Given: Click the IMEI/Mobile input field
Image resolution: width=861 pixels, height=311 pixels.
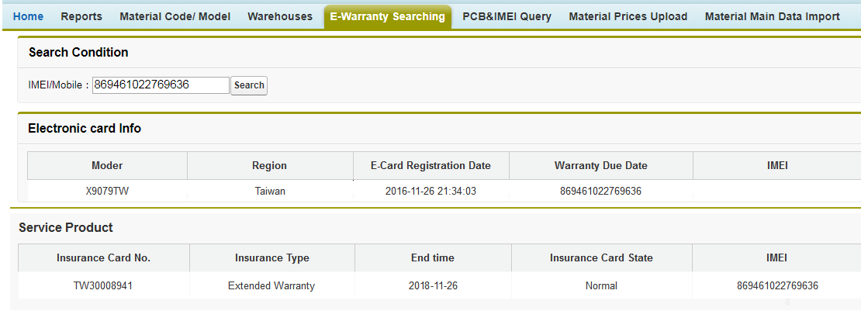Looking at the screenshot, I should (161, 85).
